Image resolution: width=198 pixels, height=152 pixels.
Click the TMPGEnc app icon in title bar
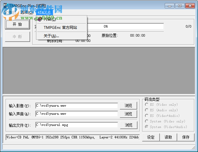pos(6,6)
